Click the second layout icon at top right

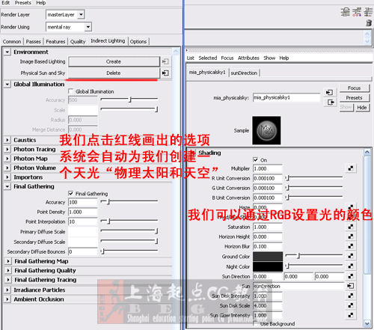(x=357, y=12)
